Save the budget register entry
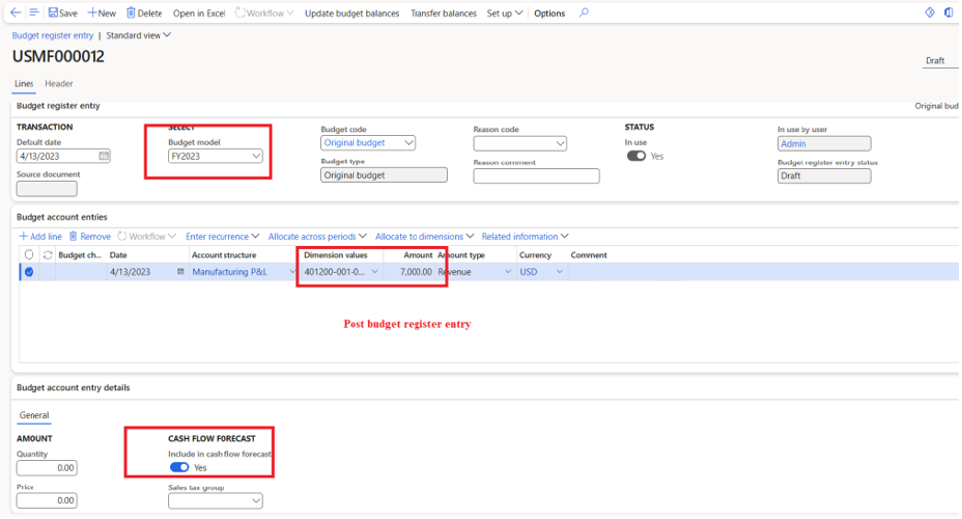 (62, 13)
